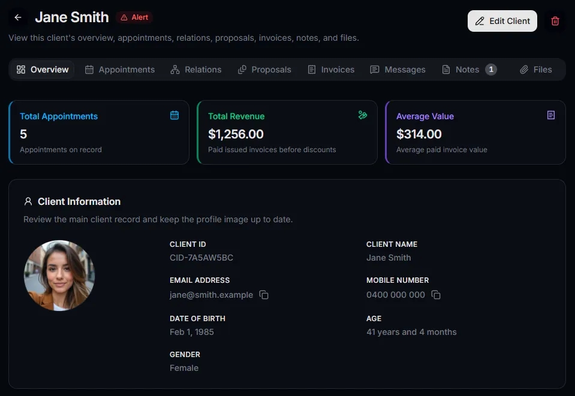Click the Average paid invoice value caption

442,149
